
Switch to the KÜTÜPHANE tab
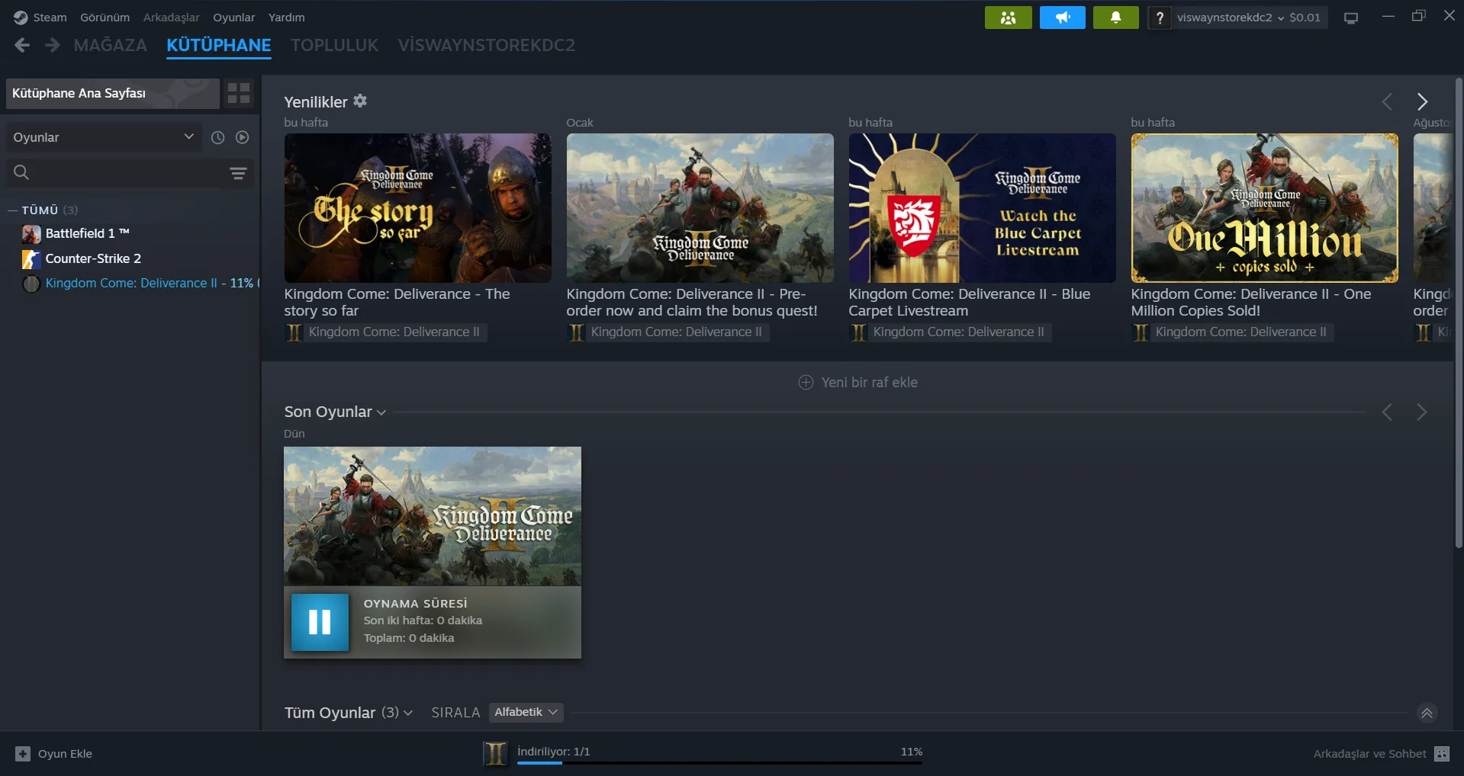click(219, 46)
